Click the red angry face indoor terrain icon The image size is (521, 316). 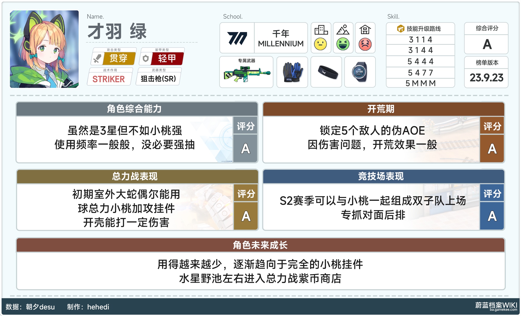(x=365, y=44)
